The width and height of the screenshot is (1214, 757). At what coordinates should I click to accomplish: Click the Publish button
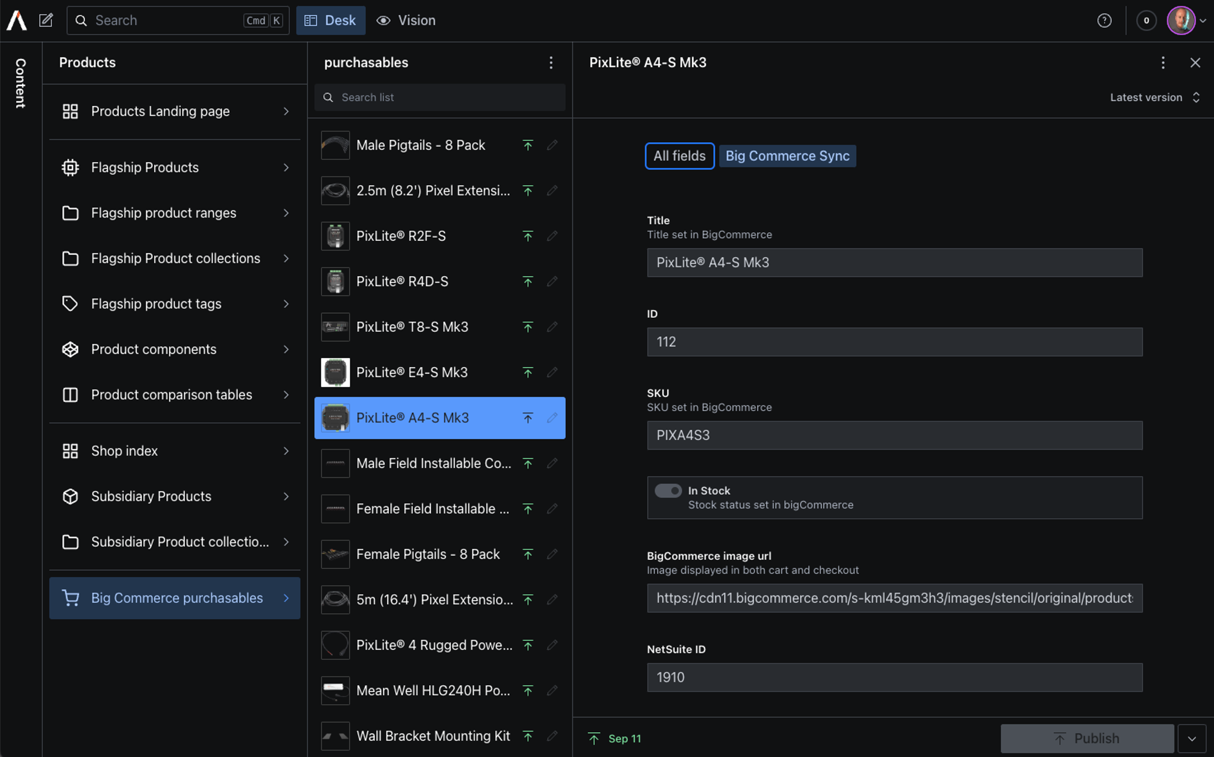click(1087, 739)
